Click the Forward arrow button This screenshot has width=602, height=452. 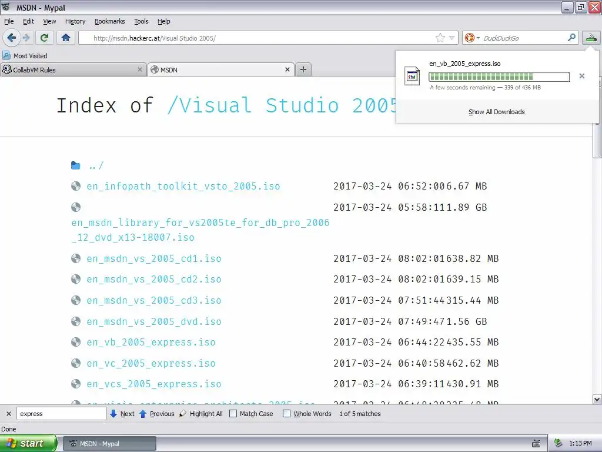tap(26, 38)
